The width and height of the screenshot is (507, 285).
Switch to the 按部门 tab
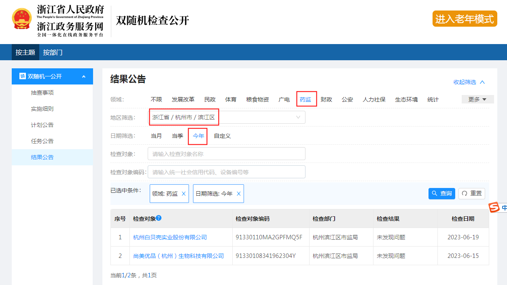click(53, 52)
